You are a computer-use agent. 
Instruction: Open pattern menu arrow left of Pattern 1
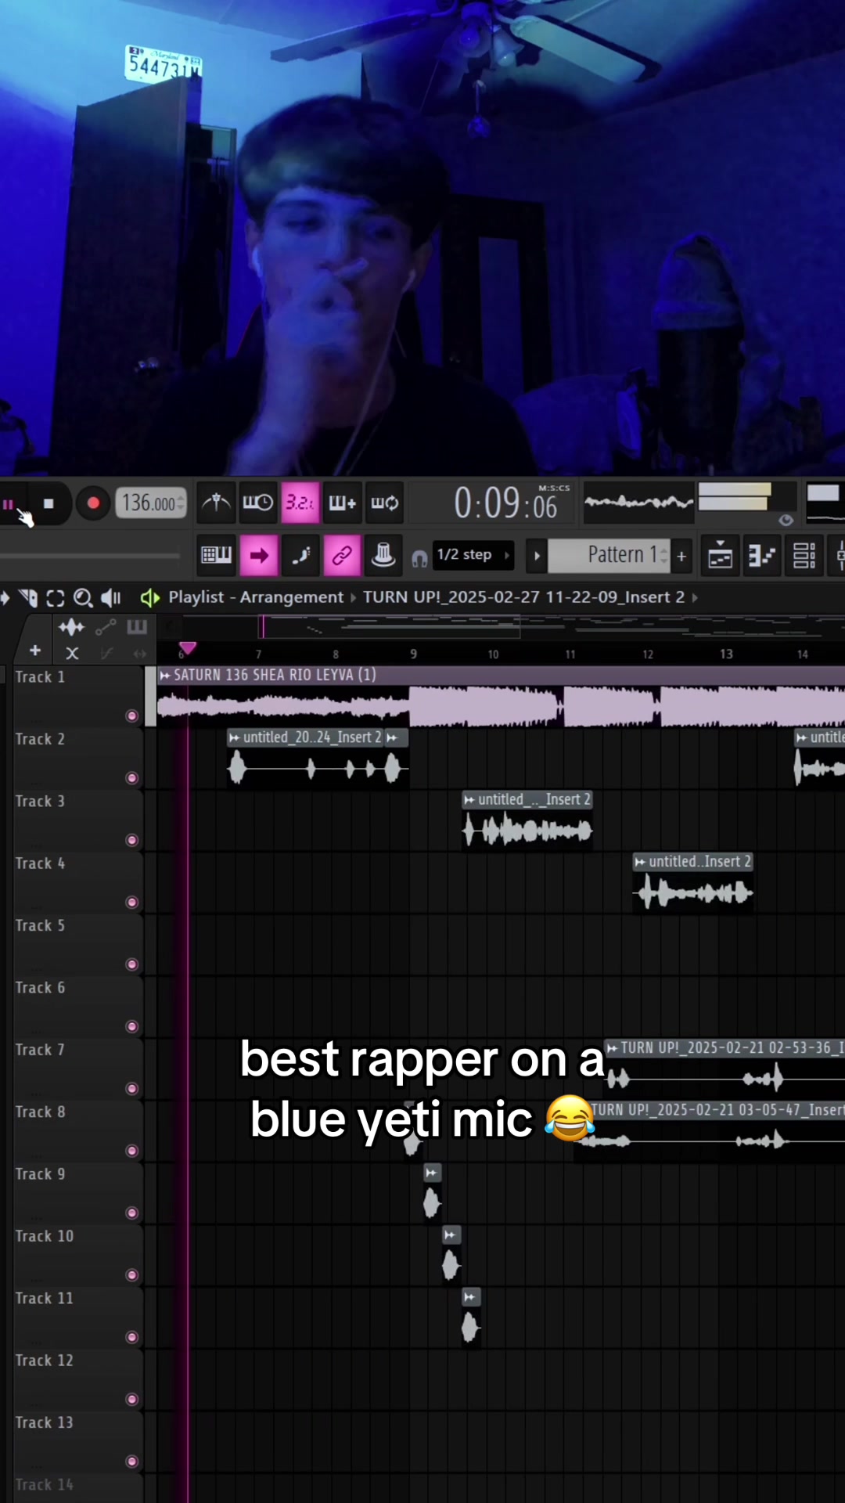(x=537, y=556)
